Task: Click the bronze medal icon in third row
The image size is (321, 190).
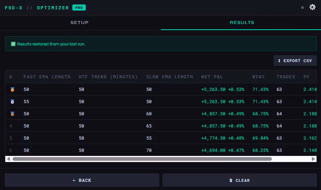Action: (x=12, y=114)
